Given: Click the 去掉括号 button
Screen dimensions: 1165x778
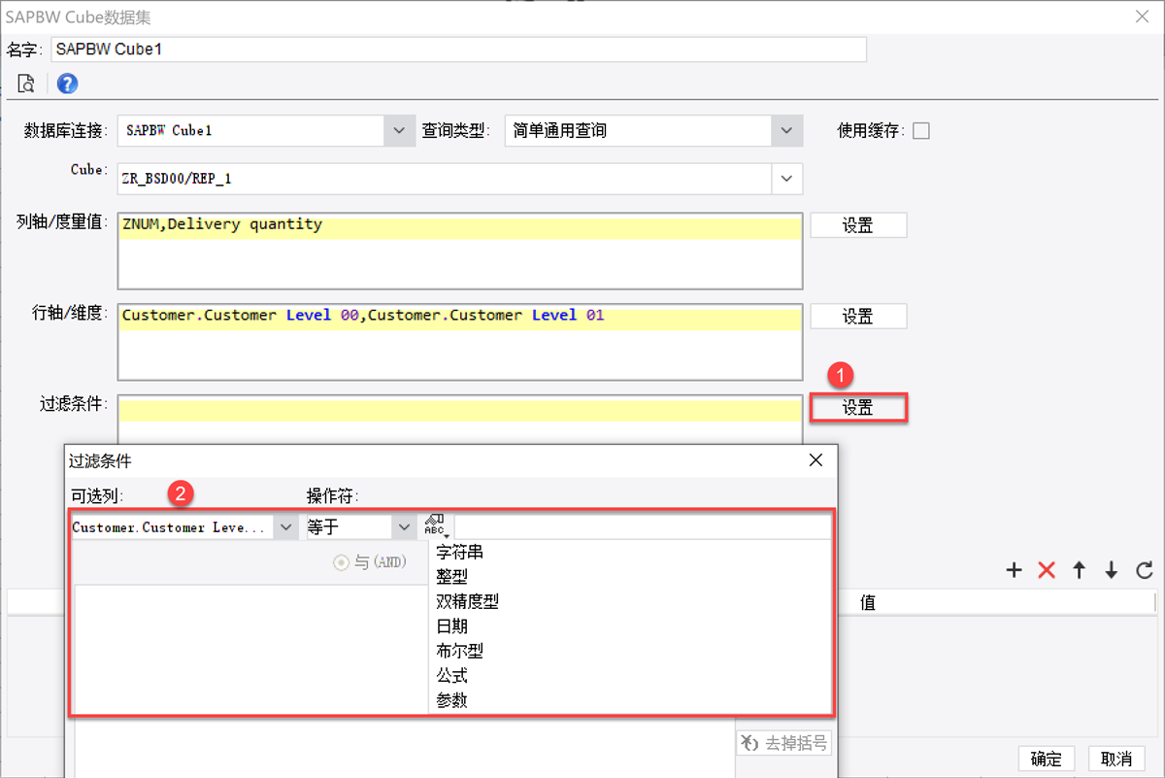Looking at the screenshot, I should click(x=784, y=743).
